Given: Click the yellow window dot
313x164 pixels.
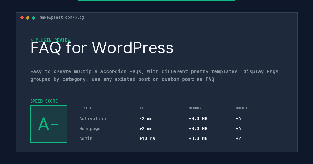Looking at the screenshot, I should (x=28, y=18).
